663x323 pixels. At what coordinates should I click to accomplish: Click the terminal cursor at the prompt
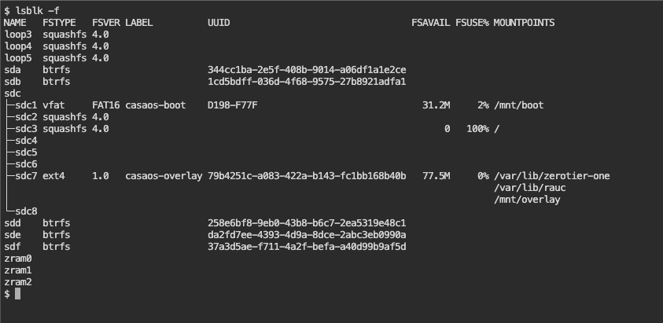pos(17,293)
